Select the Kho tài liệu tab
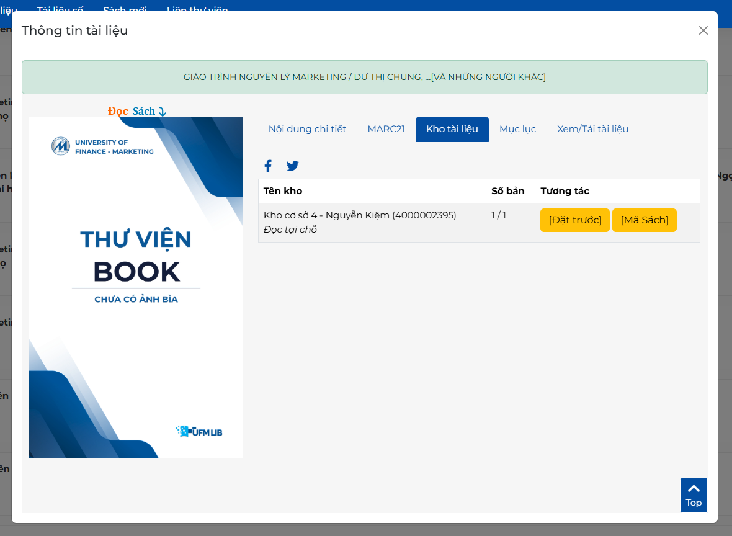Viewport: 732px width, 536px height. (452, 129)
